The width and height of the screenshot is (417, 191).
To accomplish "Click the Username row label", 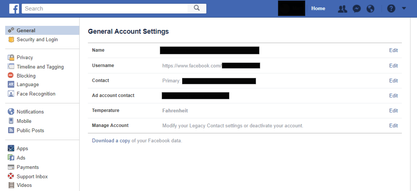I will click(x=103, y=66).
